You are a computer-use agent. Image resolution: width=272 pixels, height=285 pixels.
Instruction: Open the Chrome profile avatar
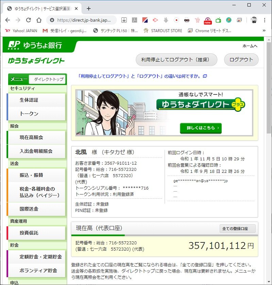pos(254,20)
